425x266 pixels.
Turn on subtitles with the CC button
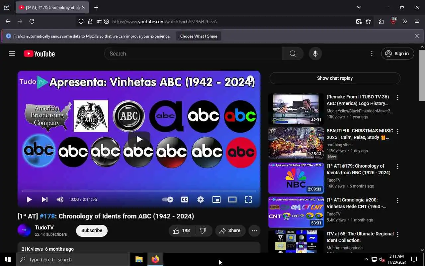tap(185, 199)
